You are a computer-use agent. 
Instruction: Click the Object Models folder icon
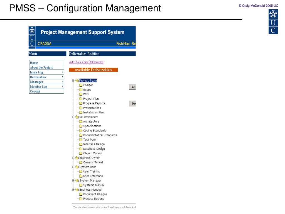pos(81,153)
